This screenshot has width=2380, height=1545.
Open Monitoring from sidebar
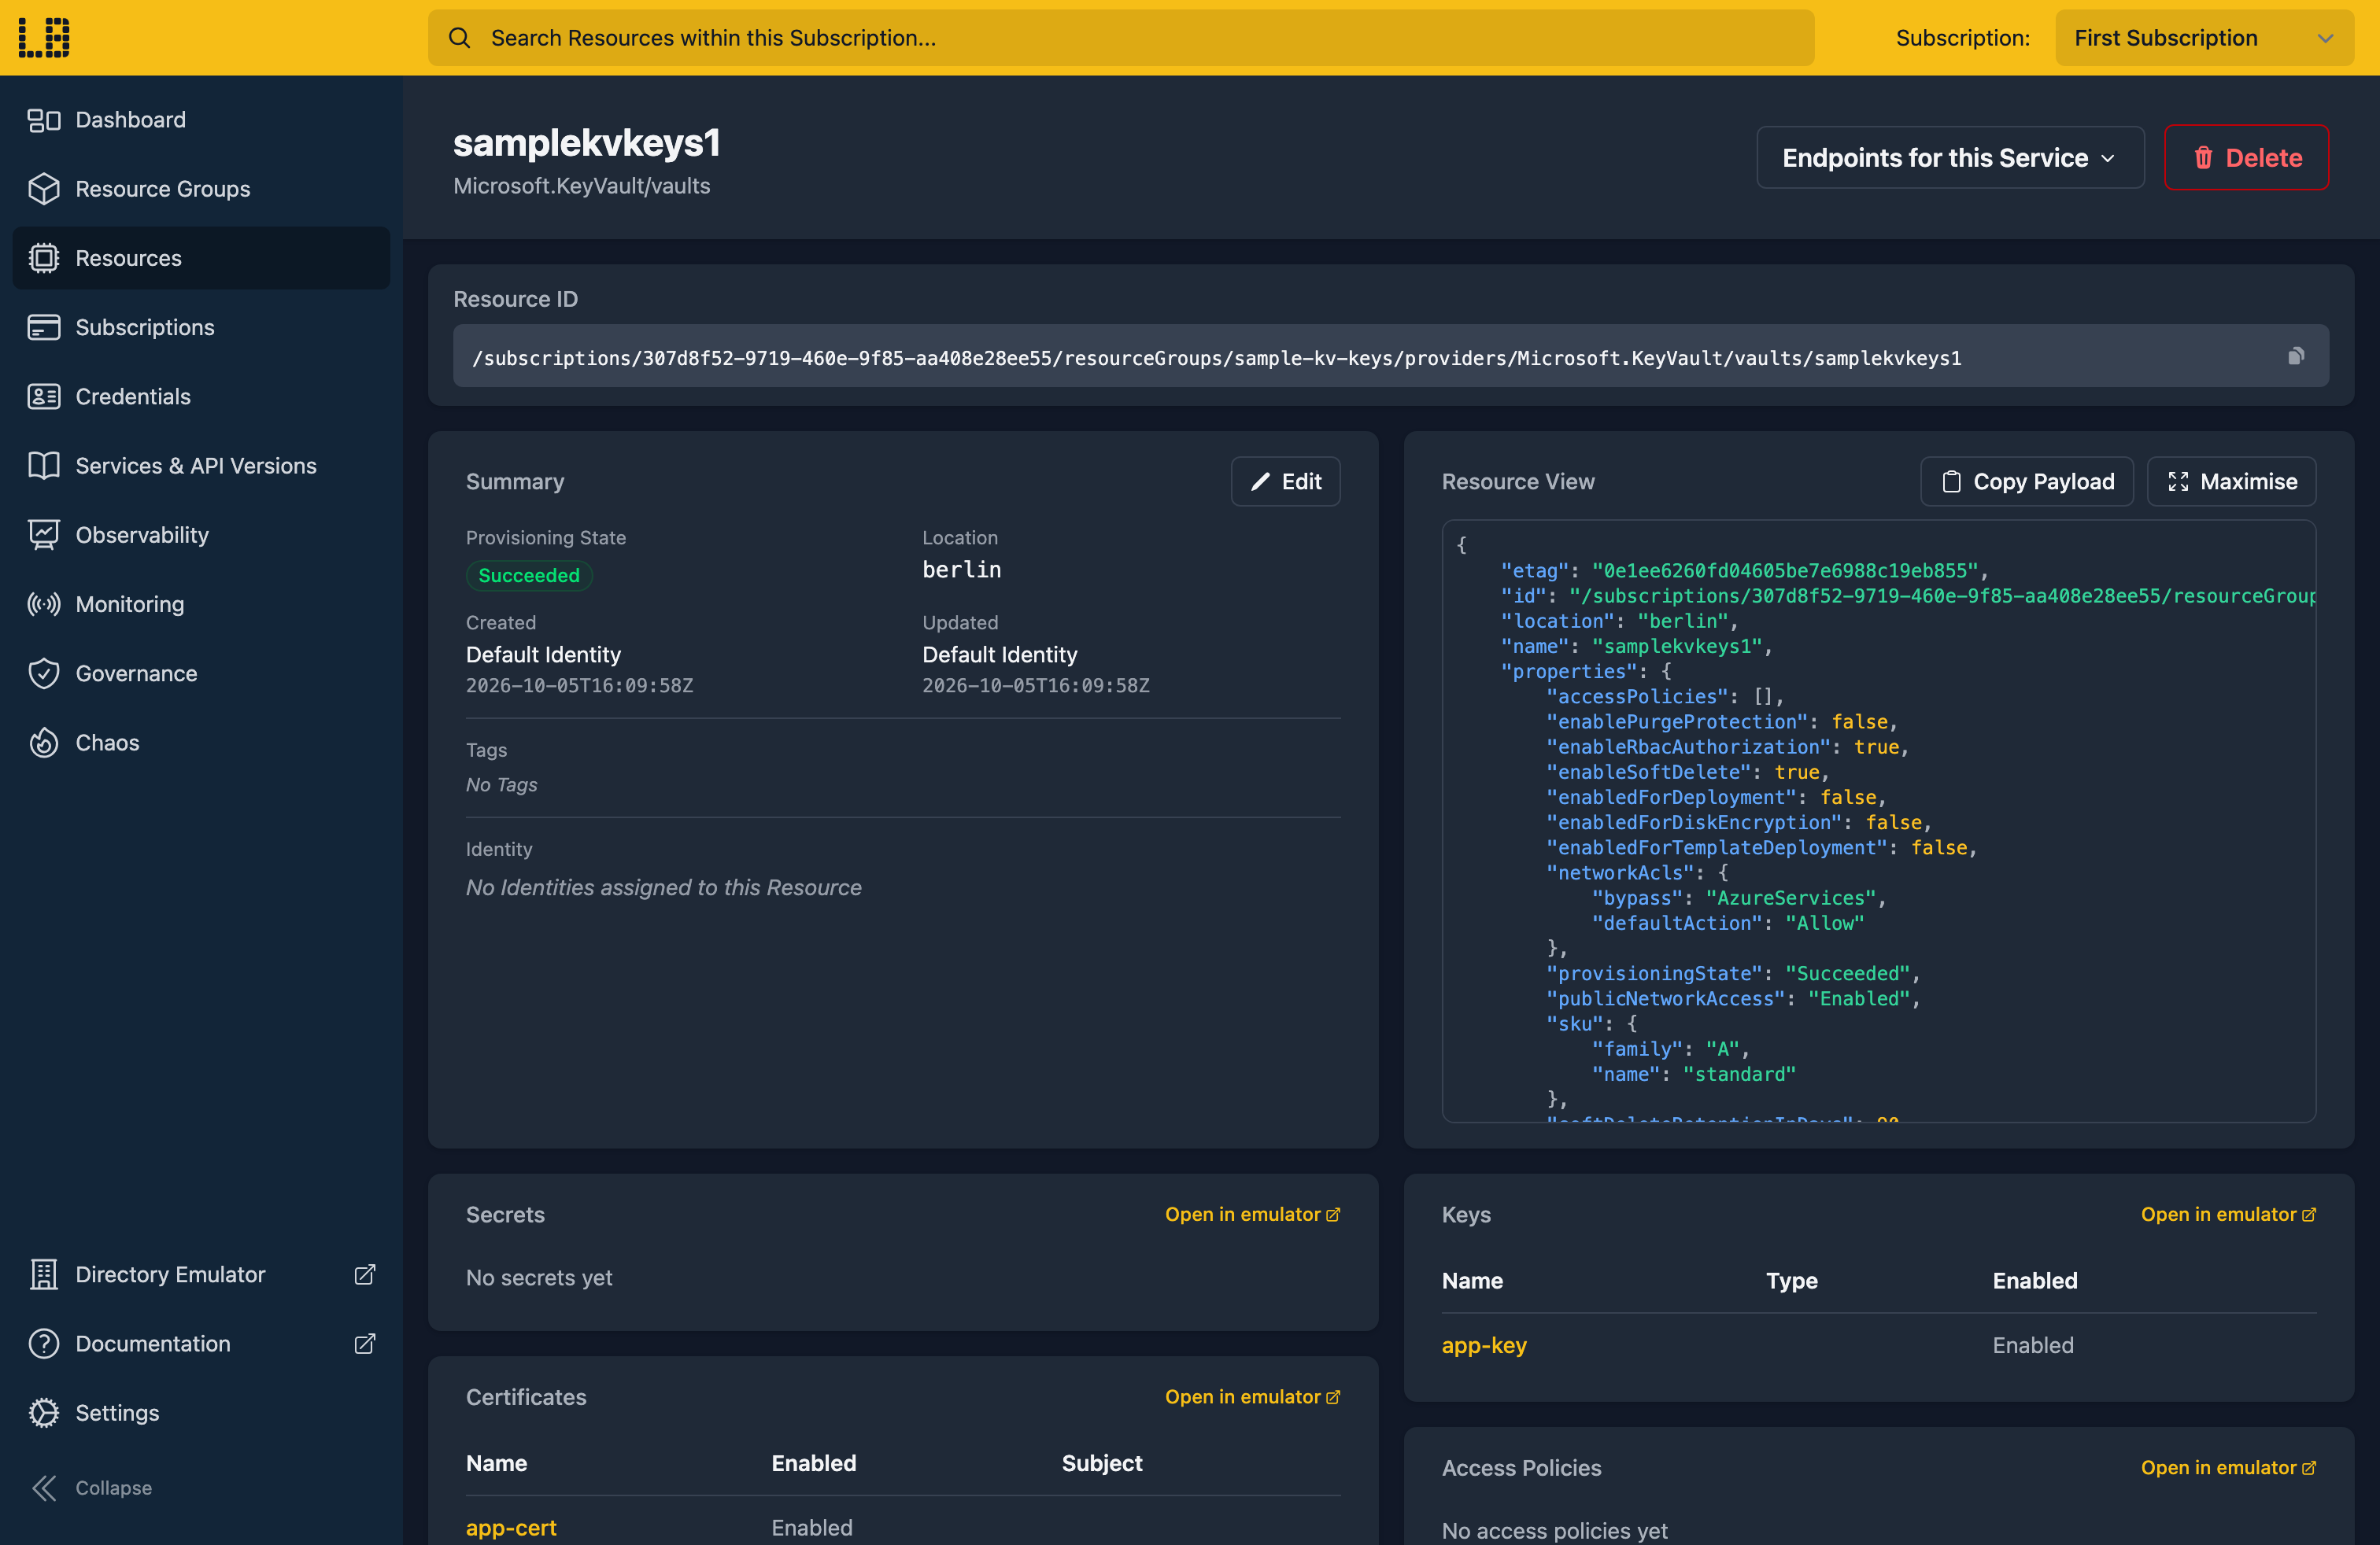201,605
